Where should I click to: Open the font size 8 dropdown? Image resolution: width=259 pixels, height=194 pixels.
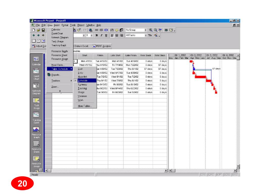pyautogui.click(x=92, y=35)
